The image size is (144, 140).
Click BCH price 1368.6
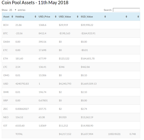coord(43,25)
